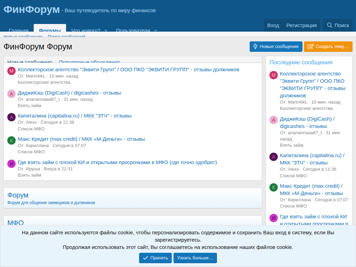Click Marin4ikL avatar in main thread list
The image size is (356, 267).
(x=11, y=71)
